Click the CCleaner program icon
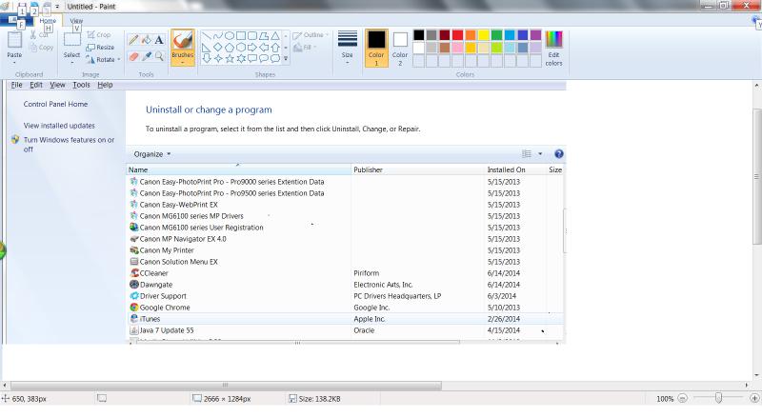 (134, 273)
